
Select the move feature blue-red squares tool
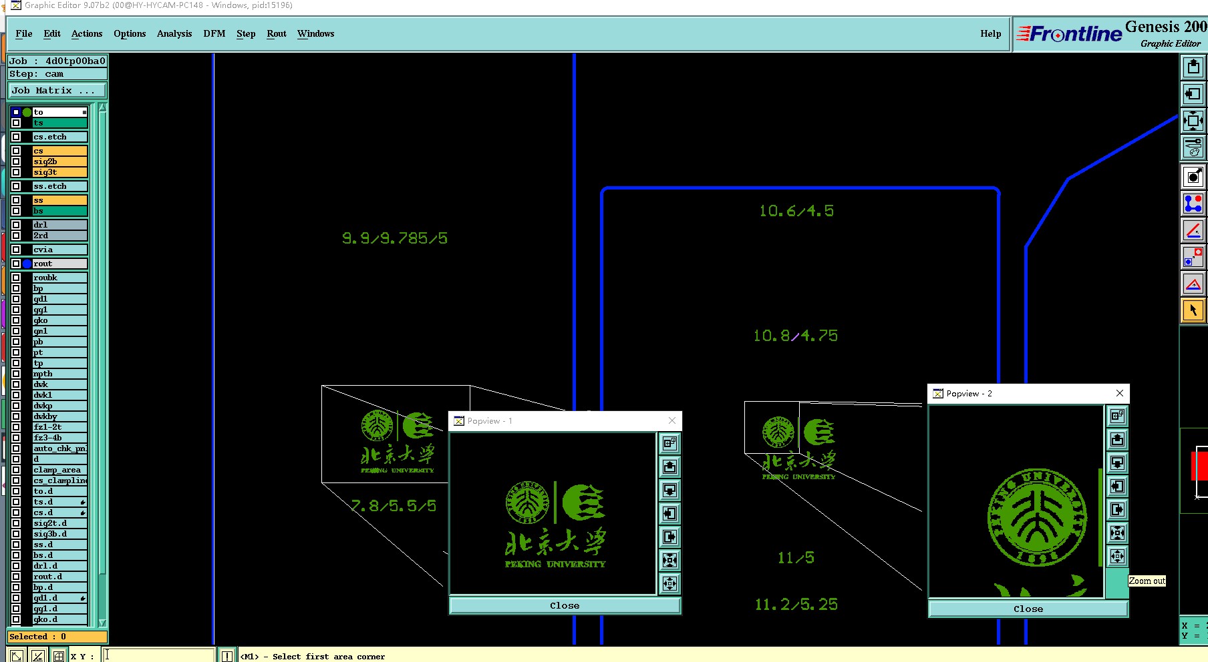click(x=1193, y=257)
